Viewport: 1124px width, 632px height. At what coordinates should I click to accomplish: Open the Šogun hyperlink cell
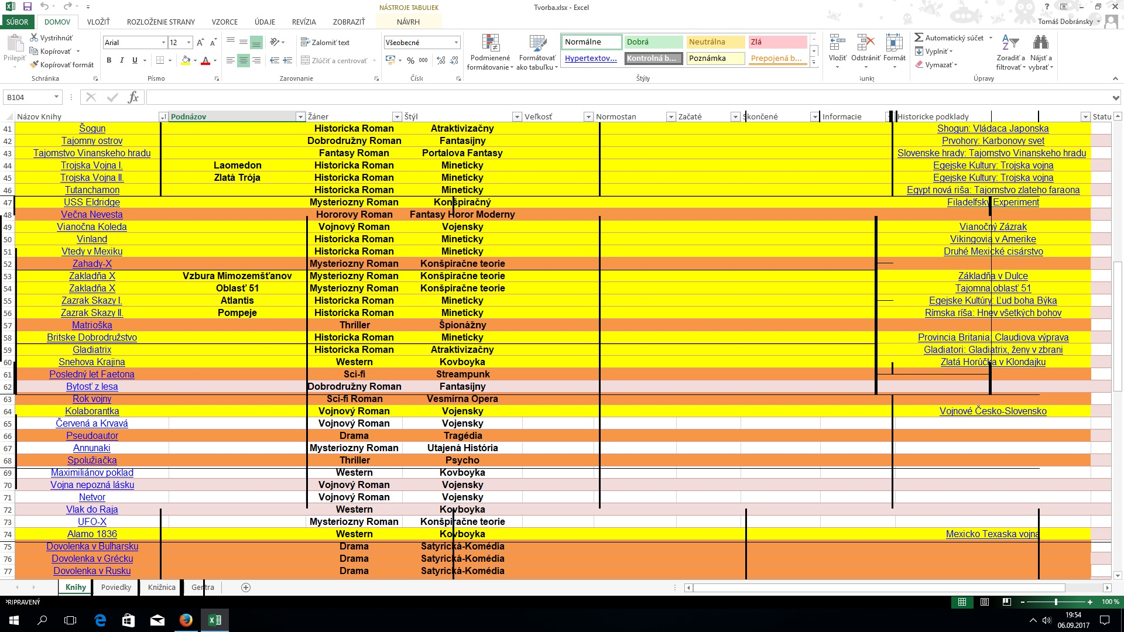pos(92,129)
